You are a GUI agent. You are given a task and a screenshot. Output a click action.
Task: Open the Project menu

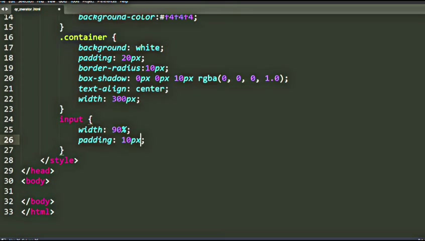(88, 2)
